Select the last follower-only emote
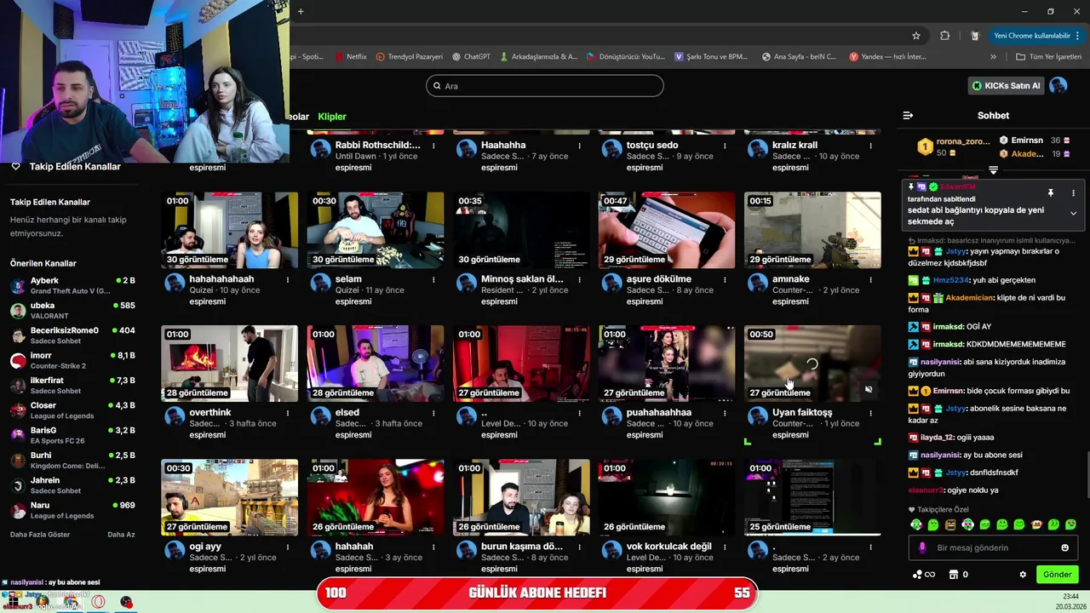The image size is (1090, 613). pyautogui.click(x=1070, y=524)
